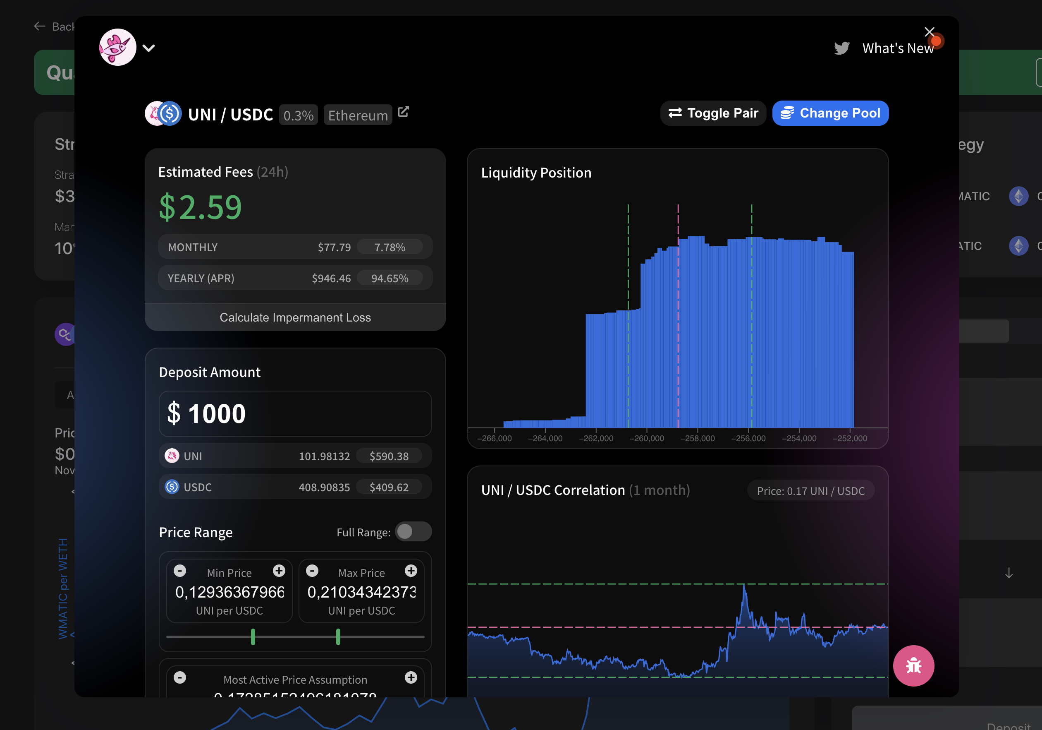Expand the chevron next to unicorn logo
The height and width of the screenshot is (730, 1042).
tap(149, 48)
